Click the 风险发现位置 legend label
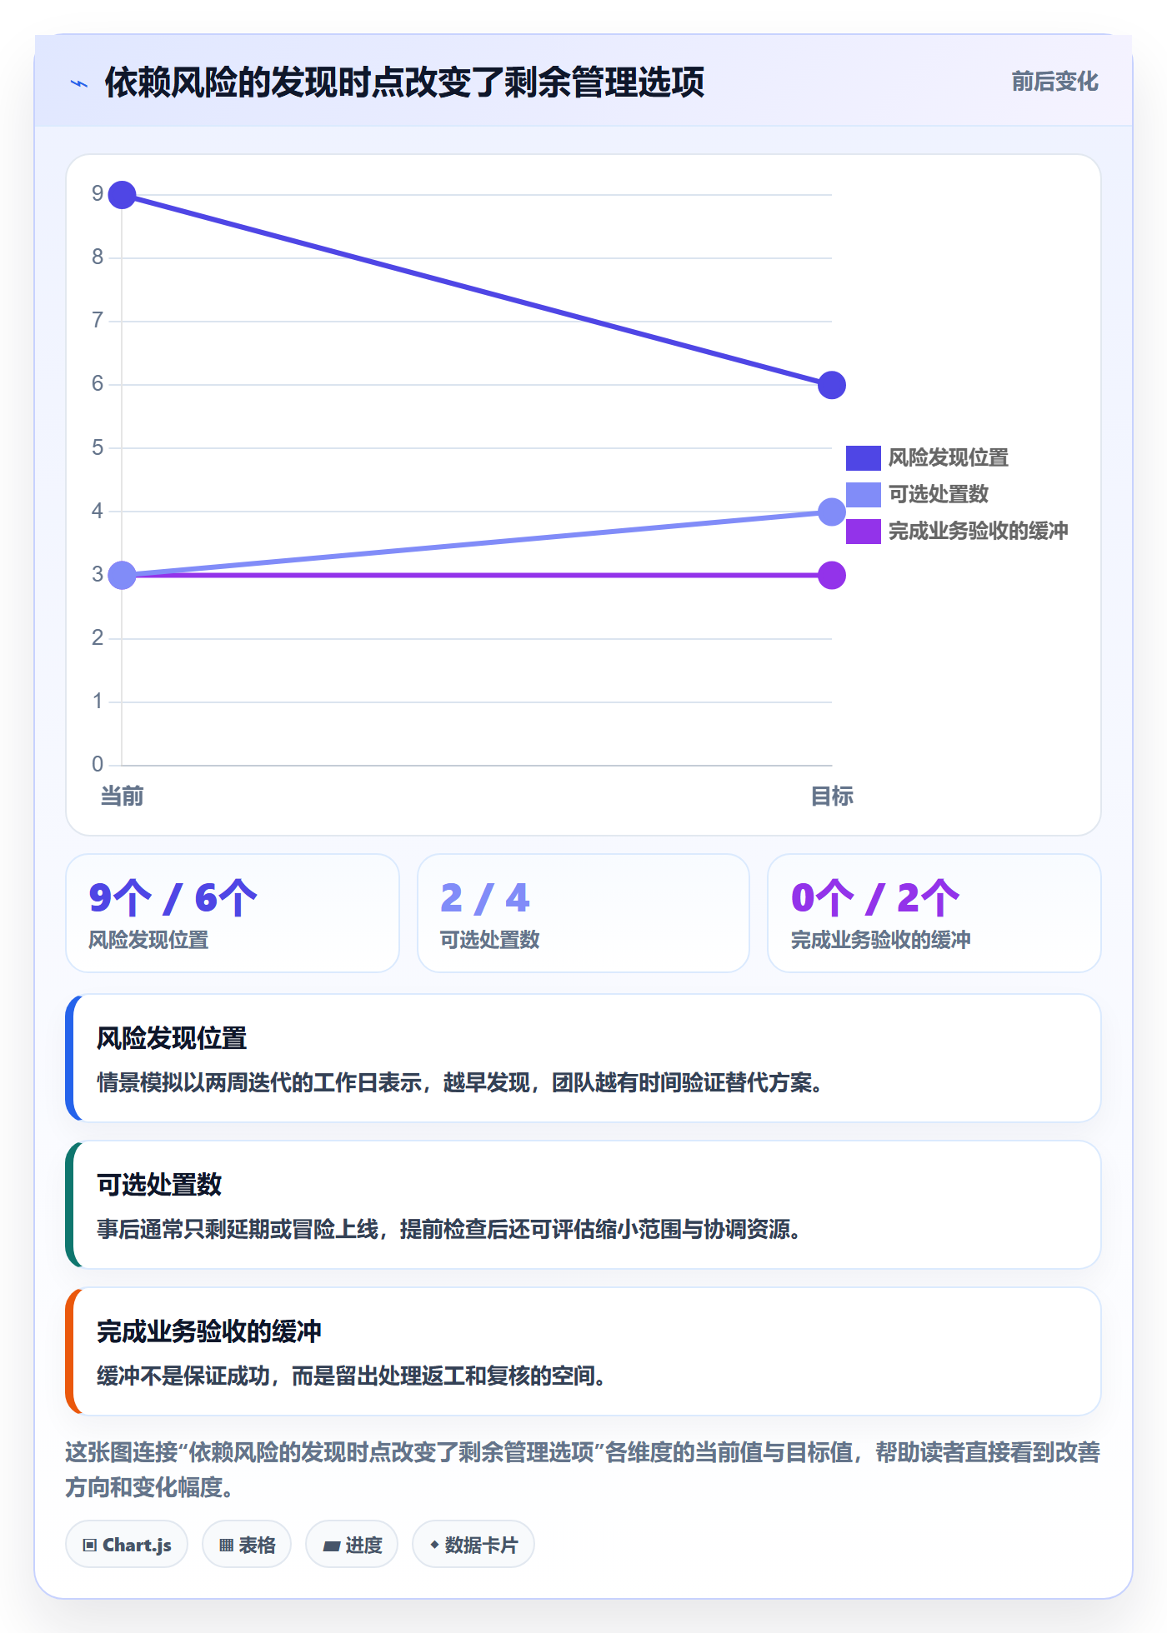This screenshot has height=1633, width=1167. point(948,458)
